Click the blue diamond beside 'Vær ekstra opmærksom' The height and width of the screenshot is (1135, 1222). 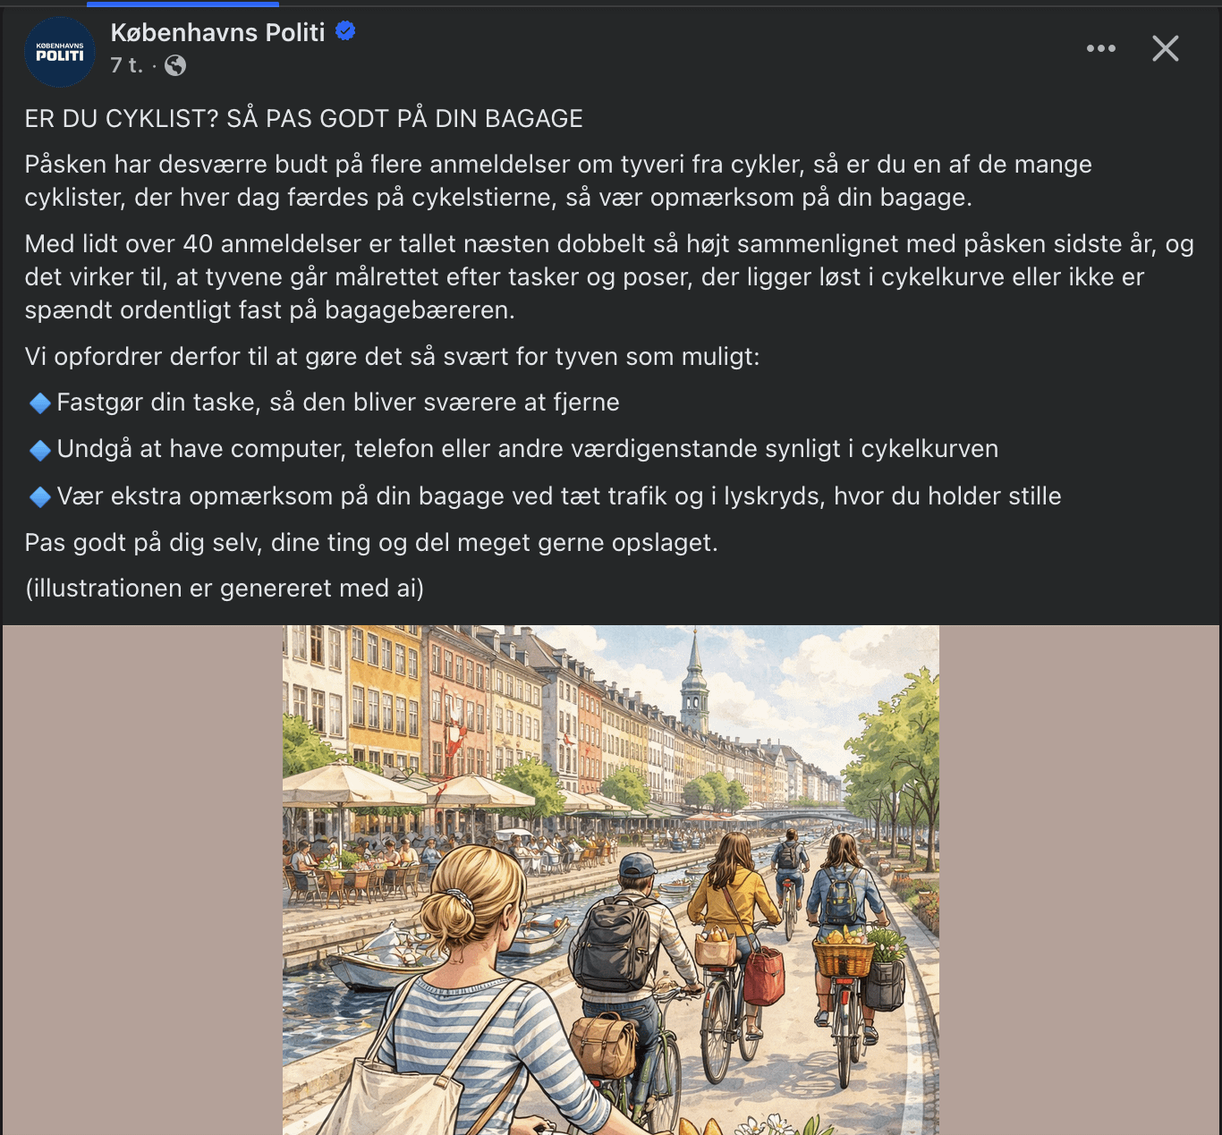point(40,496)
